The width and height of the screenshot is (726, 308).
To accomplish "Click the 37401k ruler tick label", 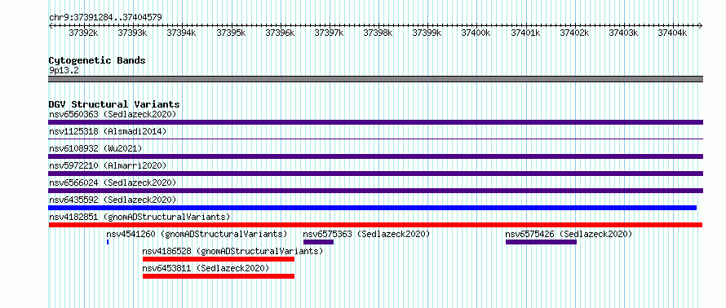I will click(x=525, y=33).
